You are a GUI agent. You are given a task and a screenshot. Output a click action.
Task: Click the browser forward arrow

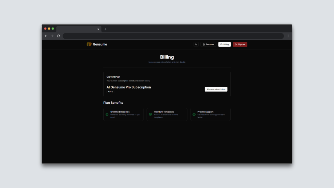52,36
